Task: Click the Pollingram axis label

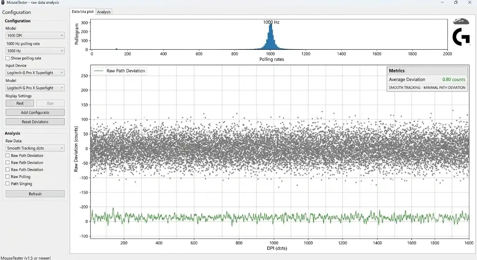Action: click(x=77, y=34)
